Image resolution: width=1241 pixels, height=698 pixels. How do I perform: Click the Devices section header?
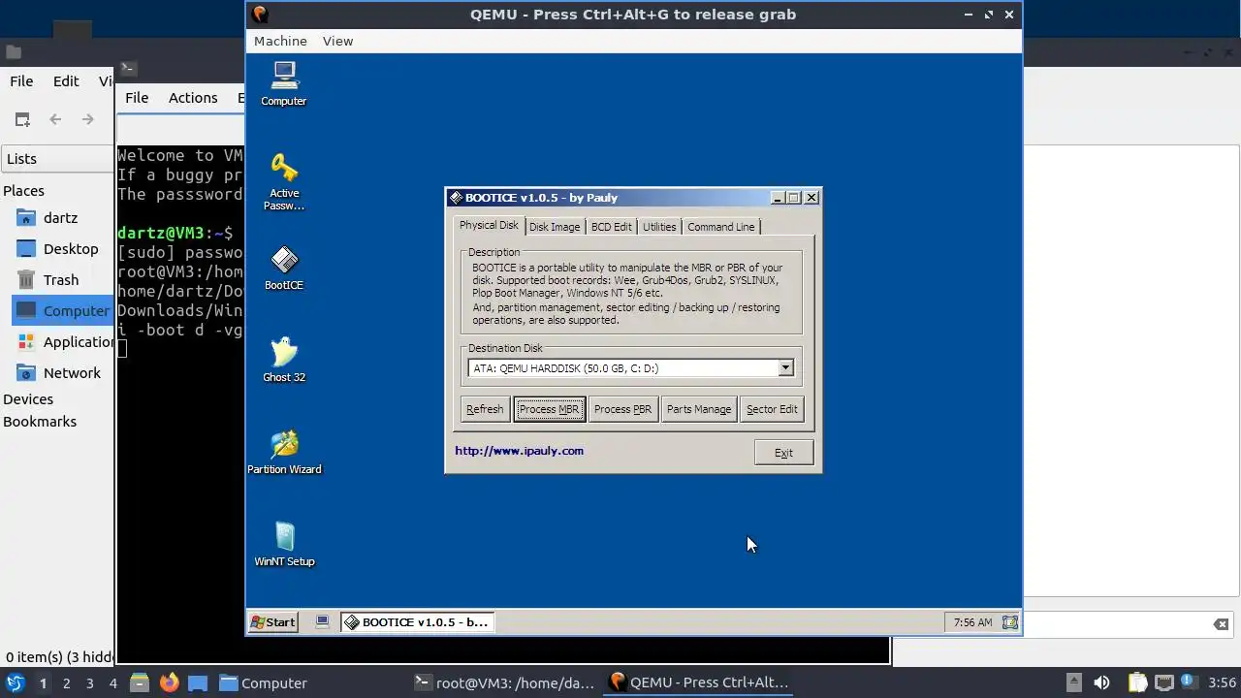point(28,399)
